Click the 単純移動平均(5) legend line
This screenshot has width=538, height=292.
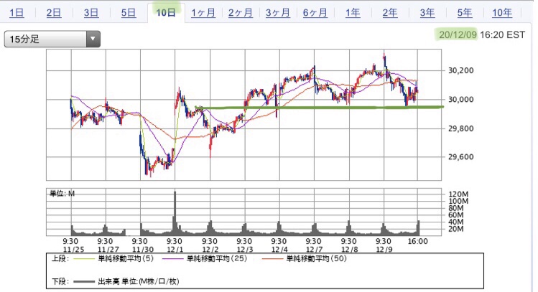[x=85, y=259]
